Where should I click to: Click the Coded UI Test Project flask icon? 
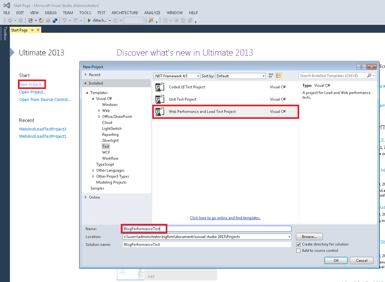click(x=160, y=87)
